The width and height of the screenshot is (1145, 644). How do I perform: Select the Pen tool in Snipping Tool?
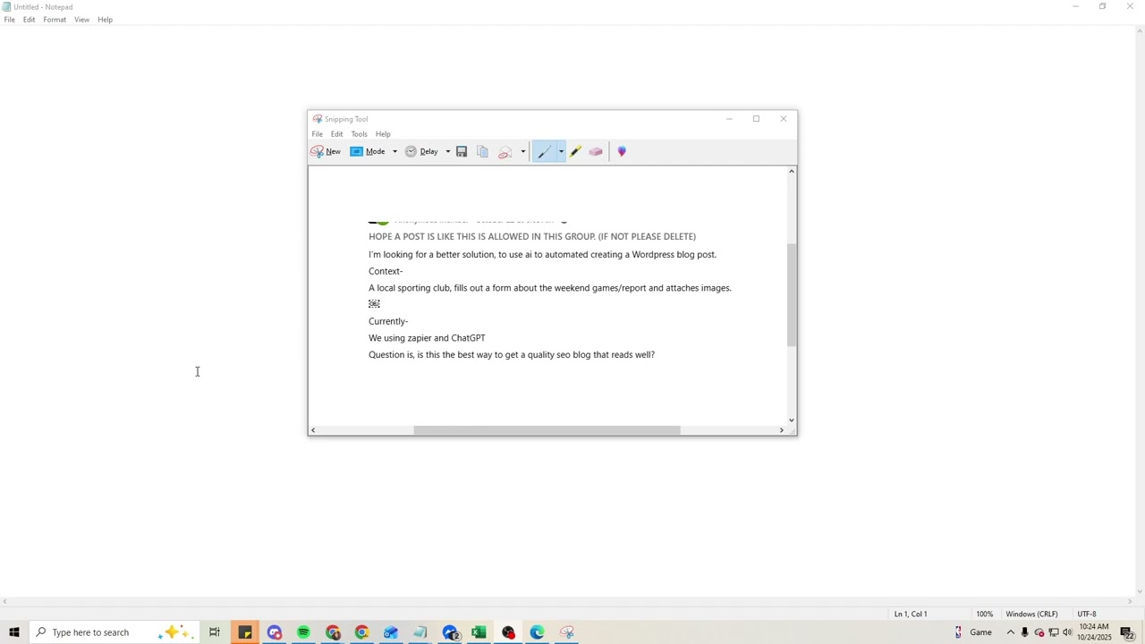544,152
